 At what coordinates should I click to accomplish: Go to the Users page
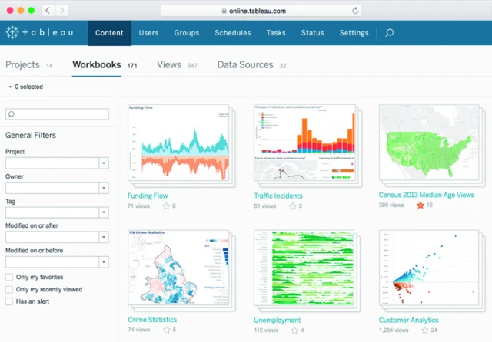tap(148, 33)
